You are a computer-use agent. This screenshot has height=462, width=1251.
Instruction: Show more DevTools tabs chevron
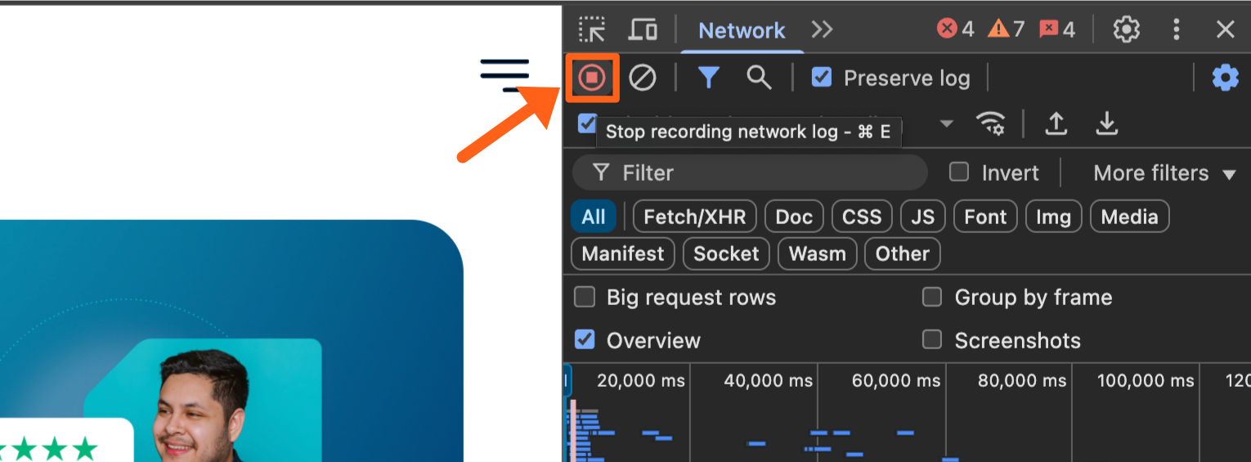(822, 30)
